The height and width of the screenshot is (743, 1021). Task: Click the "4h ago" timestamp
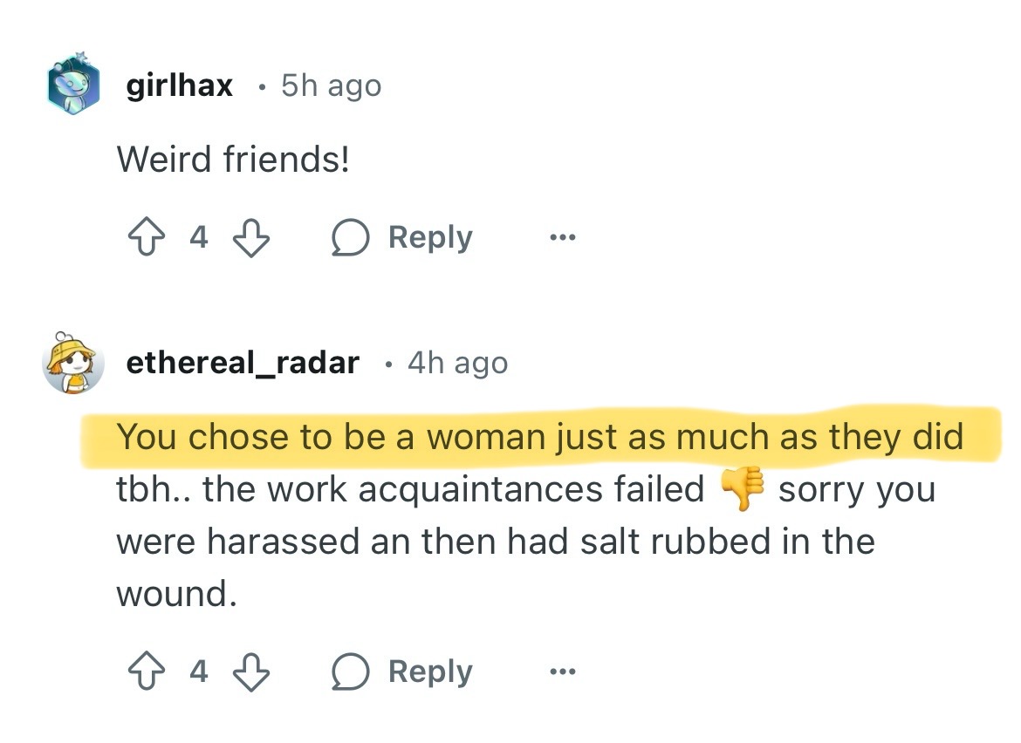pyautogui.click(x=457, y=363)
